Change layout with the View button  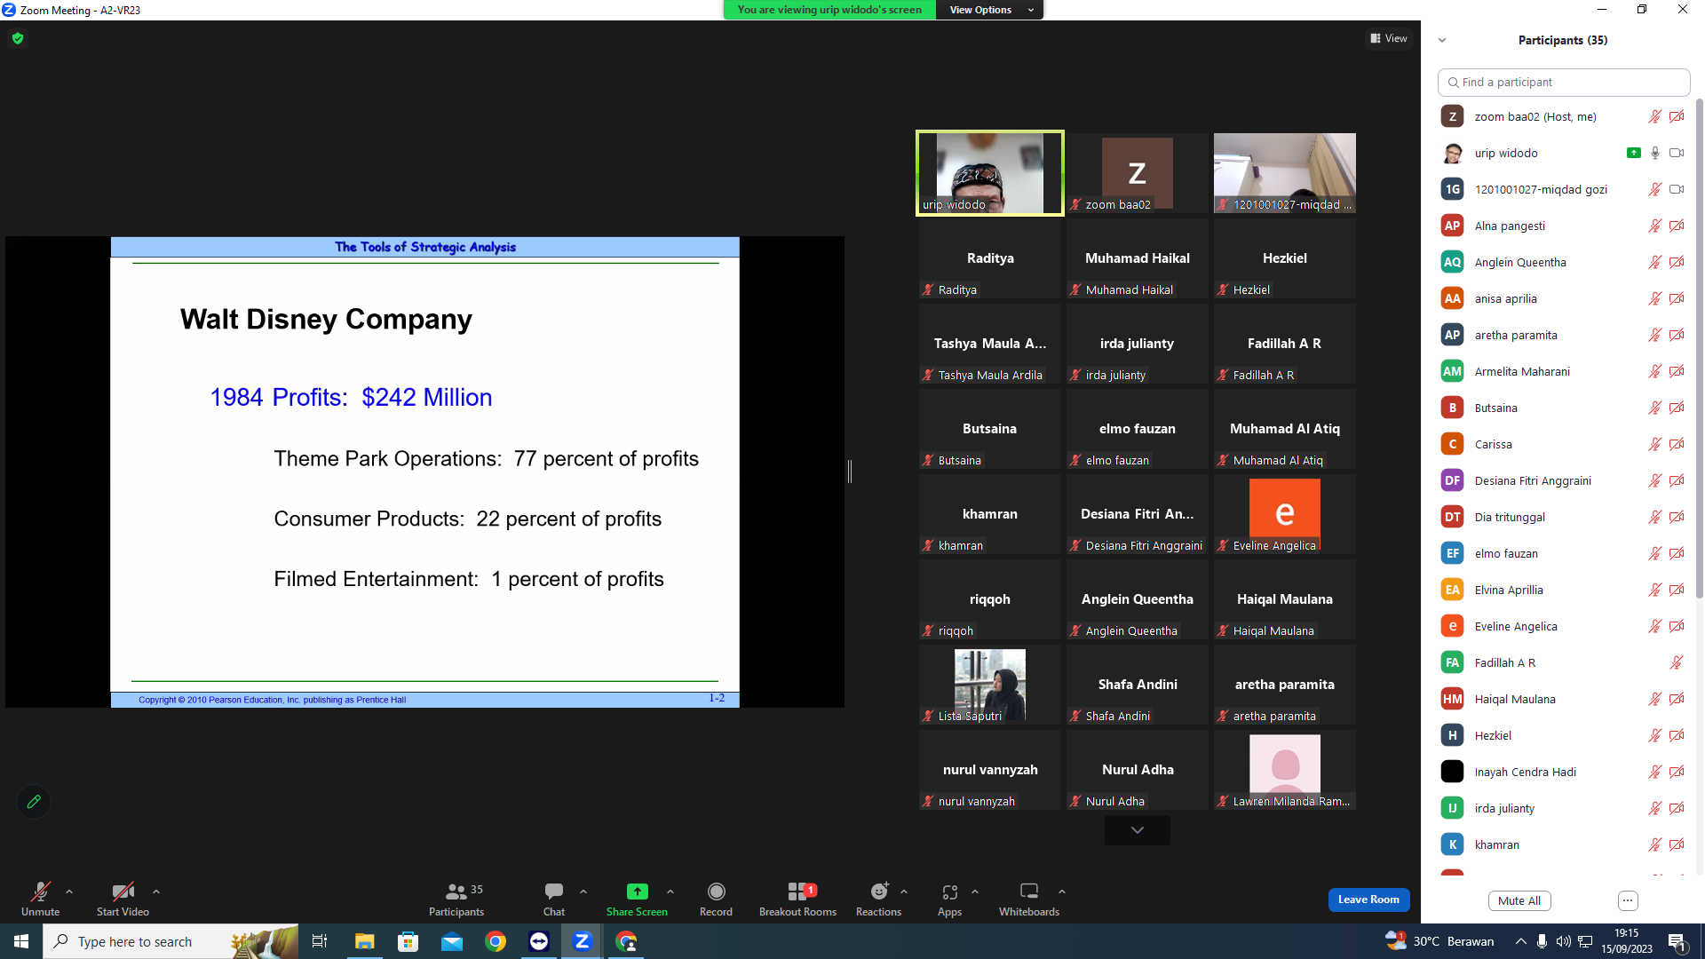pyautogui.click(x=1389, y=38)
